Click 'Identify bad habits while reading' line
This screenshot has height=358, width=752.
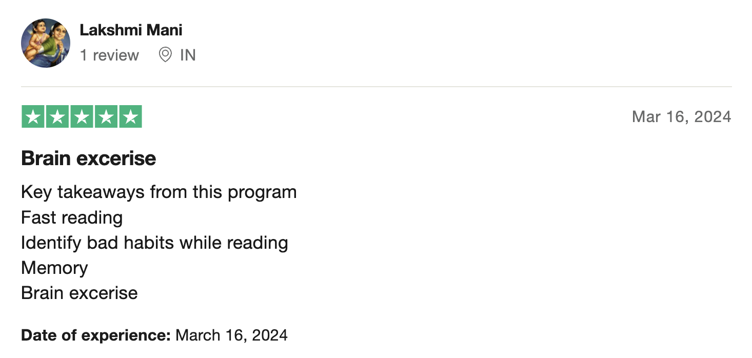(x=154, y=243)
